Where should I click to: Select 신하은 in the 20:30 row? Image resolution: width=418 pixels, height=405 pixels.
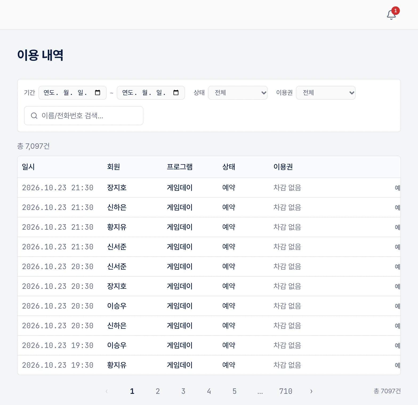pyautogui.click(x=117, y=326)
